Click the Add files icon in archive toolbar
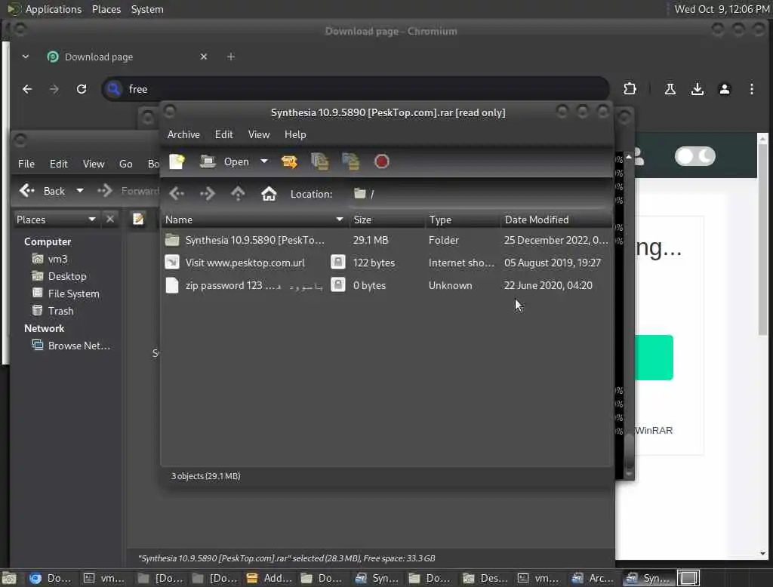The width and height of the screenshot is (773, 587). (x=320, y=161)
